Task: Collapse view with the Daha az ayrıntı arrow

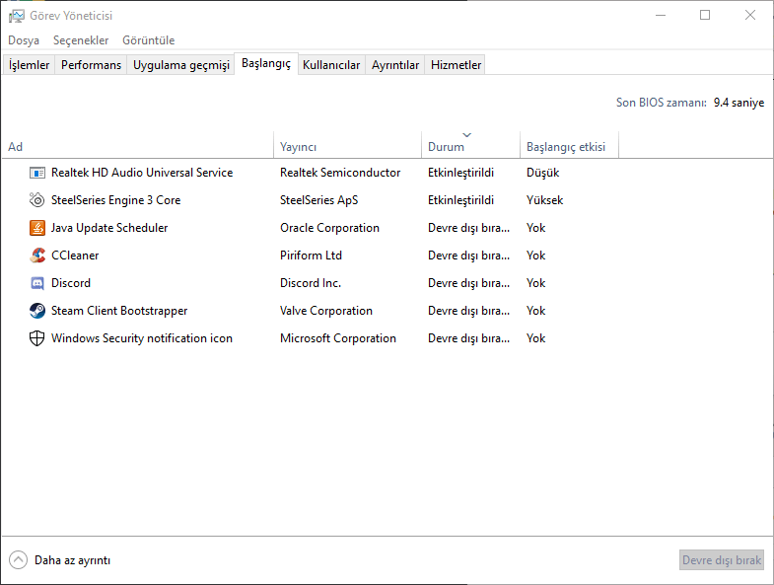Action: coord(19,560)
